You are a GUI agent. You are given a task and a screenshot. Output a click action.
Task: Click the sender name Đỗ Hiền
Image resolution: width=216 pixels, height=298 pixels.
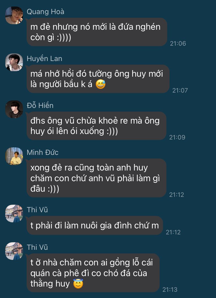(x=40, y=106)
